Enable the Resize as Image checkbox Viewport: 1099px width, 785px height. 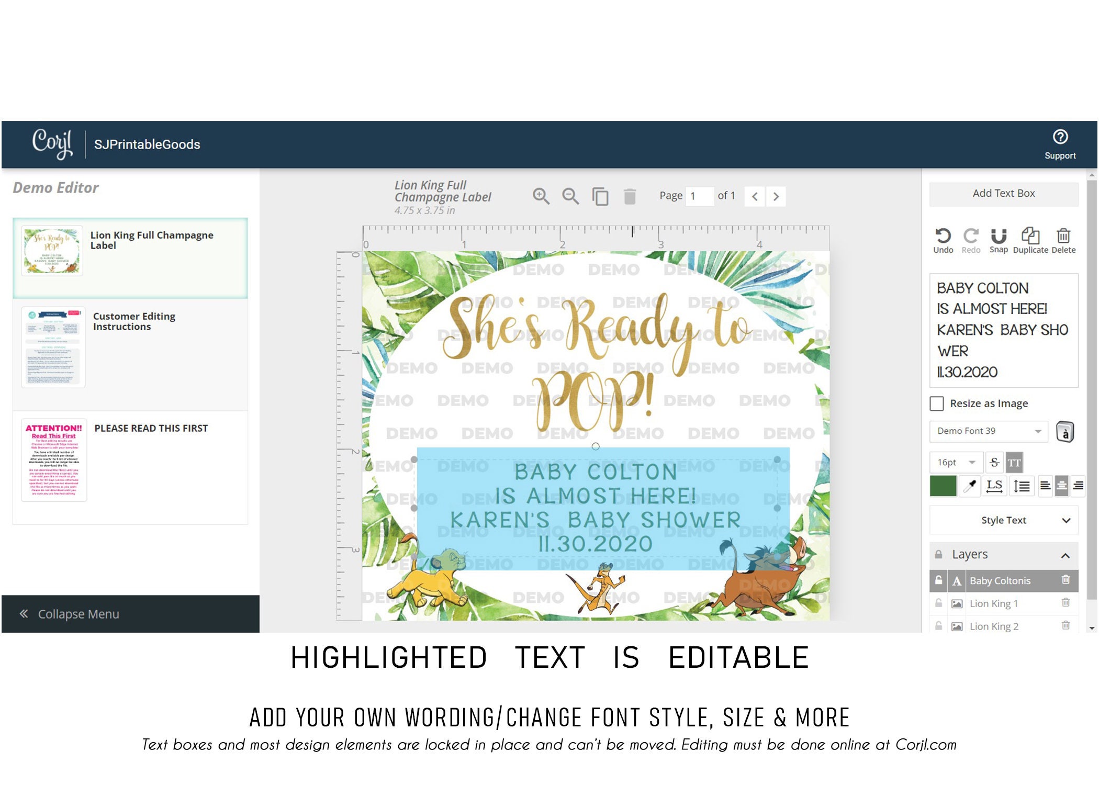pos(937,403)
